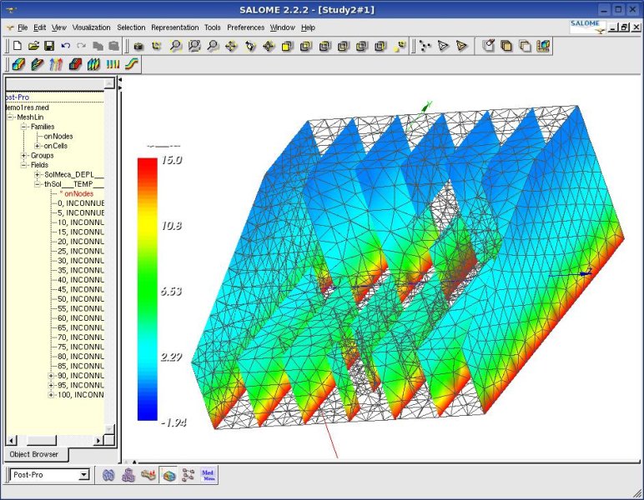Expand the Groups tree node
Viewport: 644px width, 500px height.
tap(24, 156)
